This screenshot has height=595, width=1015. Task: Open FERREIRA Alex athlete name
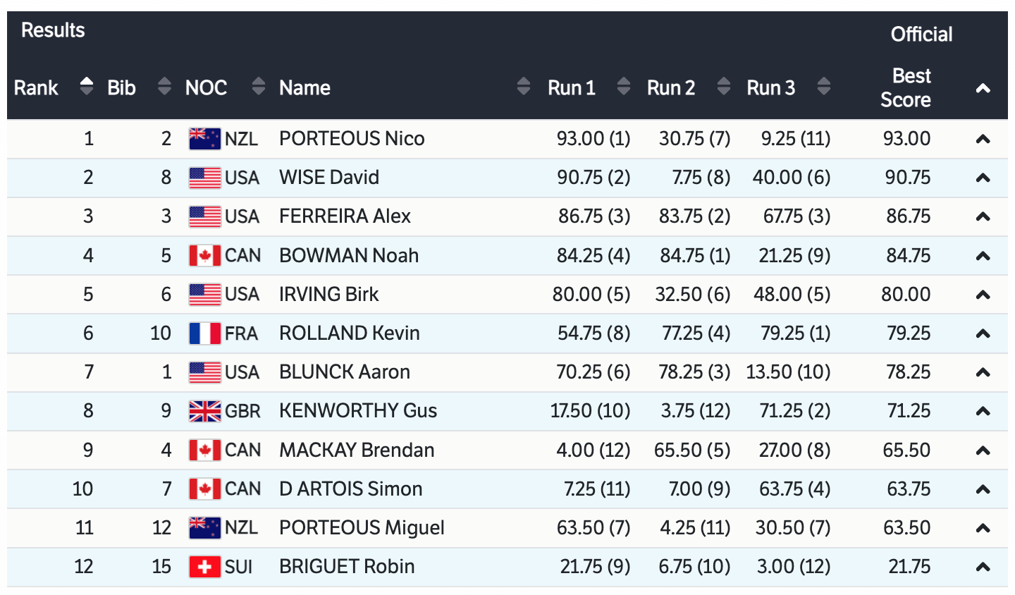[345, 216]
